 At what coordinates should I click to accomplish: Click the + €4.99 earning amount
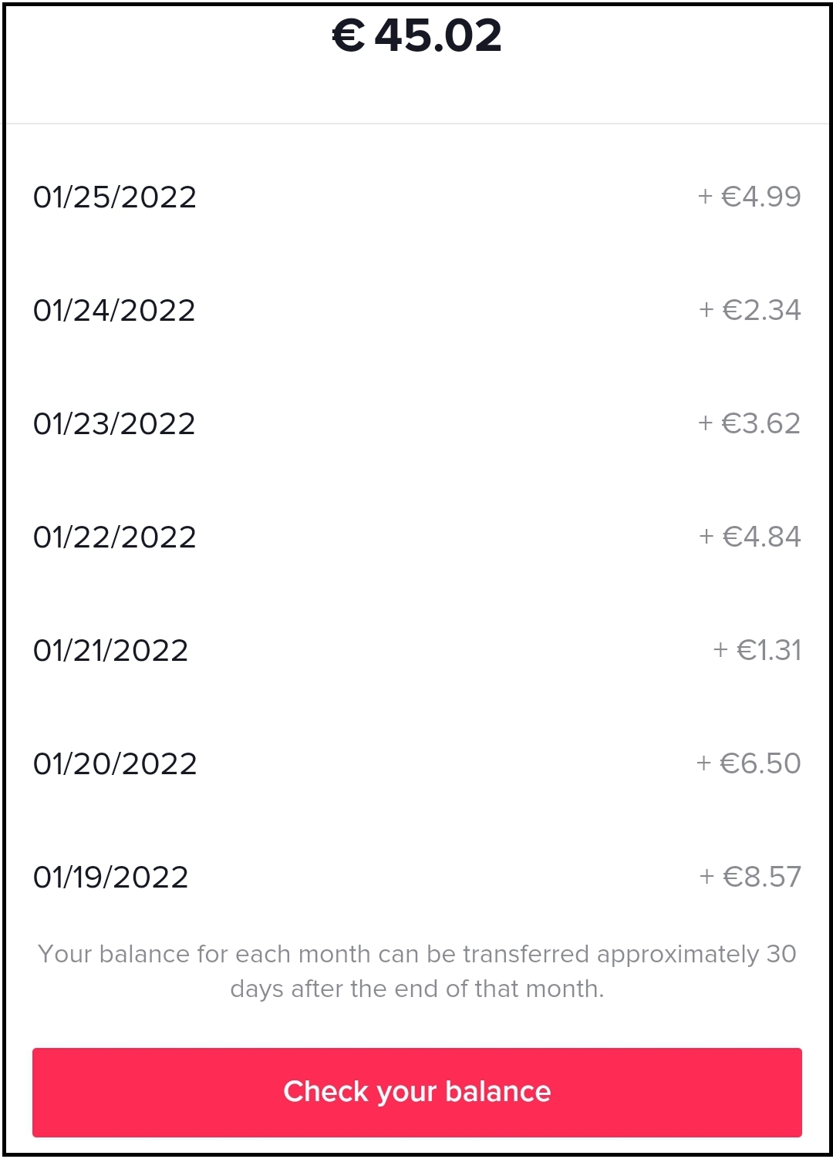[749, 197]
